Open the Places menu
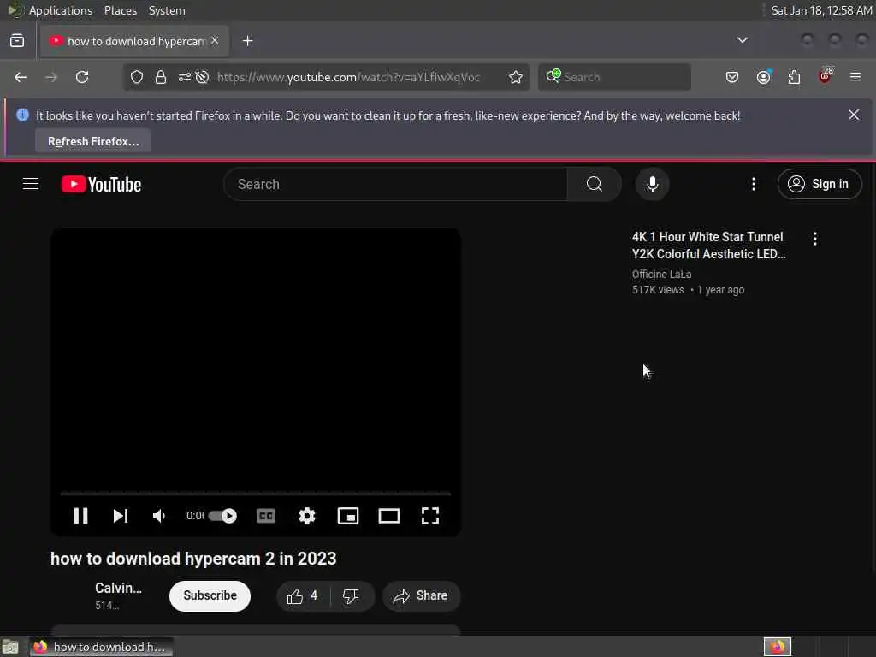Viewport: 876px width, 657px height. point(121,10)
